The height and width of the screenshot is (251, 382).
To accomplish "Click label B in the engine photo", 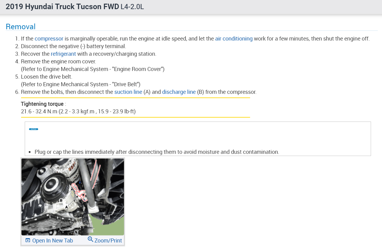I will coord(61,200).
